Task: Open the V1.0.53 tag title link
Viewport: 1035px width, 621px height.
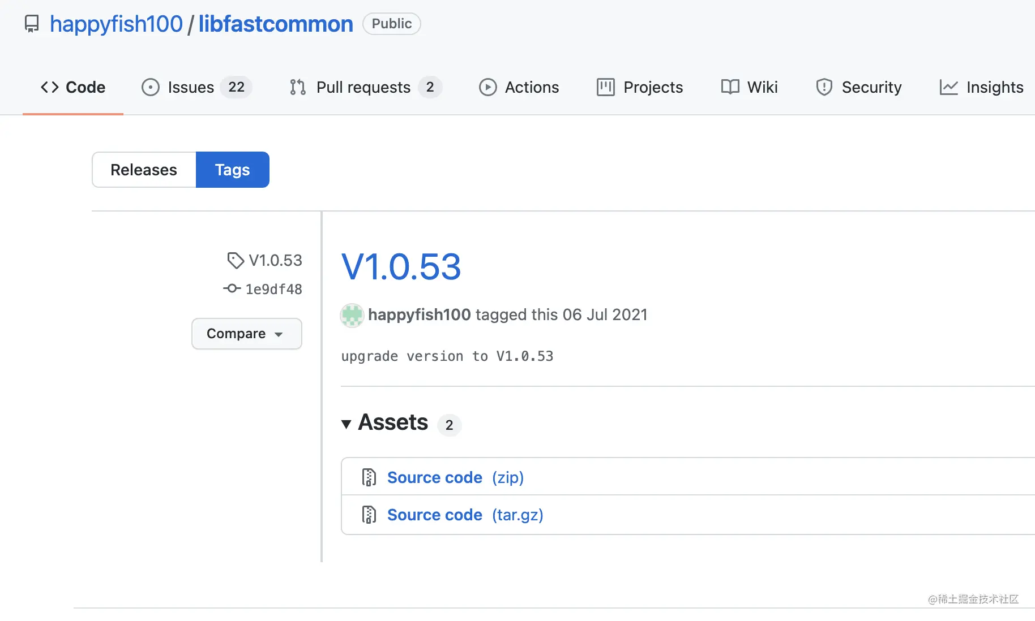Action: pyautogui.click(x=401, y=266)
